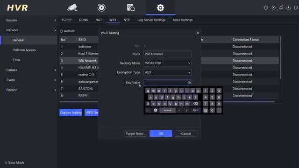Click the Custom Adding button
Screen dimensions: 299x168
(71, 112)
